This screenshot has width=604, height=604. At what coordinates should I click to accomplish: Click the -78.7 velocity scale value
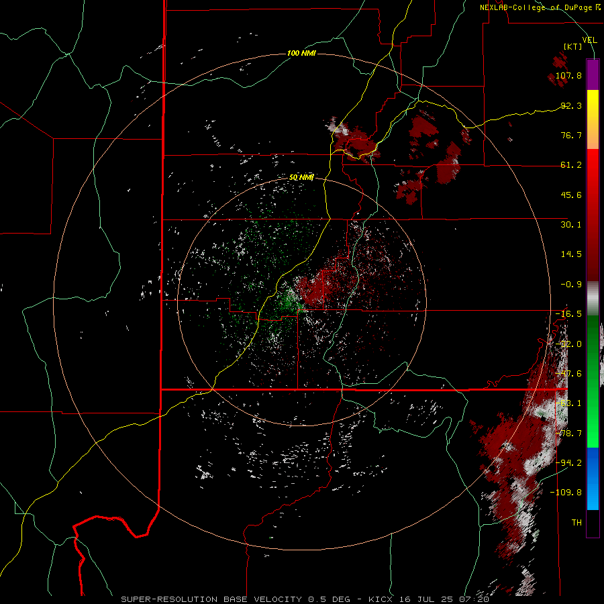[568, 434]
